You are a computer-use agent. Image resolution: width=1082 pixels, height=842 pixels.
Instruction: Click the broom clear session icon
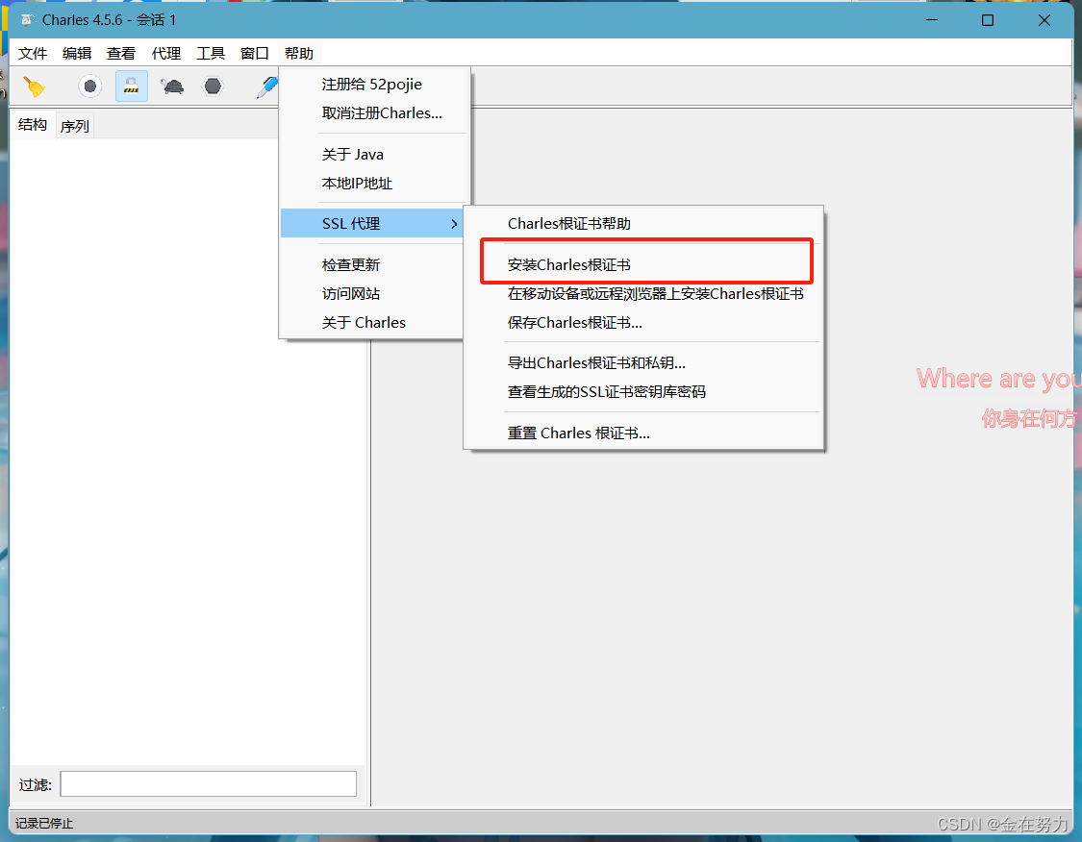[34, 87]
